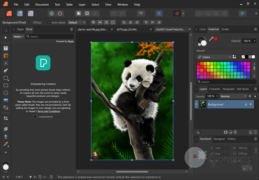Select the Pen tool
Image resolution: width=259 pixels, height=180 pixels.
click(6, 71)
